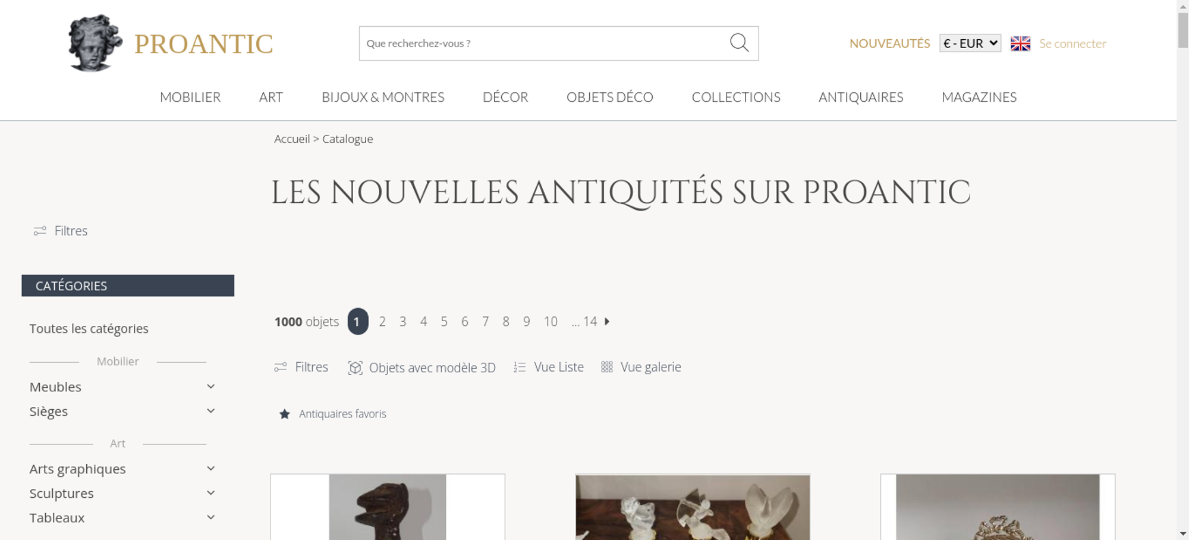Expand the Sculptures category
The width and height of the screenshot is (1189, 540).
pyautogui.click(x=210, y=493)
